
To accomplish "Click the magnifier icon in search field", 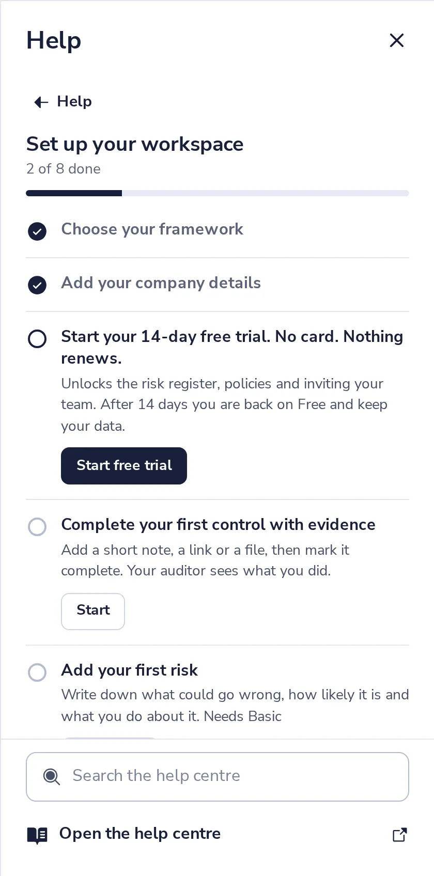I will pos(51,776).
